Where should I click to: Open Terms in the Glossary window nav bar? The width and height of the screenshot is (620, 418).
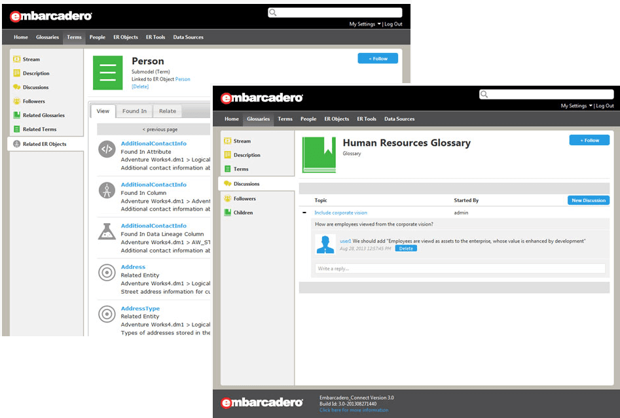285,119
